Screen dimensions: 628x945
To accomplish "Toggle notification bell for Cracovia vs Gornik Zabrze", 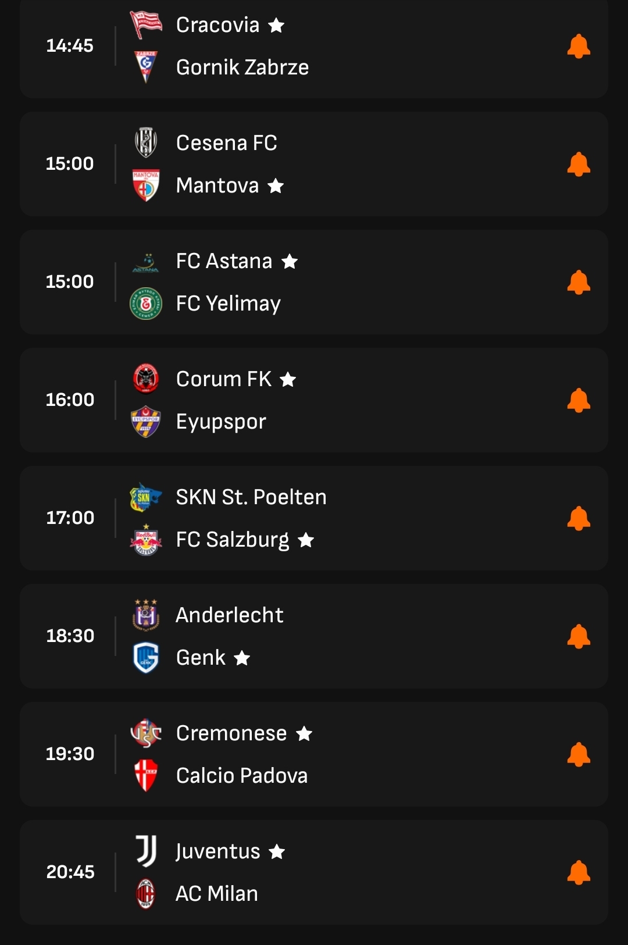I will [579, 46].
